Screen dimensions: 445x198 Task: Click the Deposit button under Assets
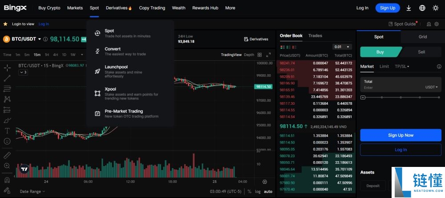(x=373, y=186)
